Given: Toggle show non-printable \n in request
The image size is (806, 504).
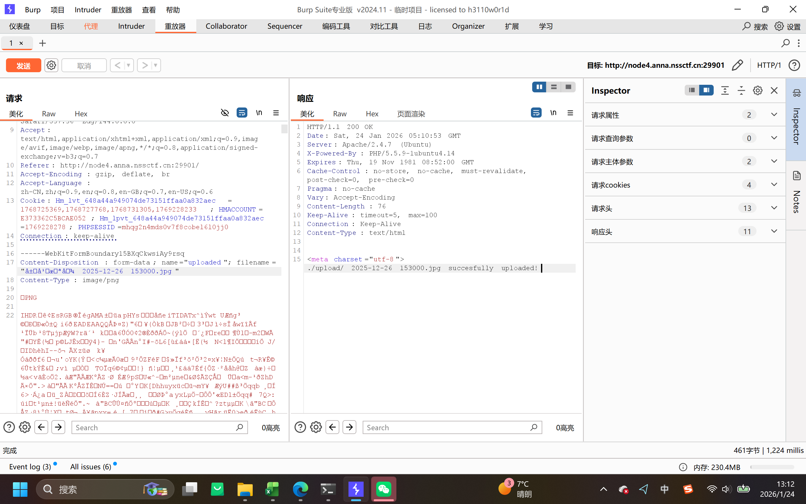Looking at the screenshot, I should click(x=259, y=113).
